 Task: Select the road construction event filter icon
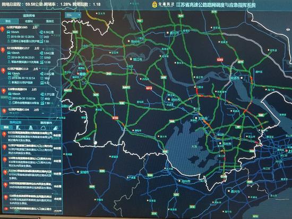pos(18,128)
